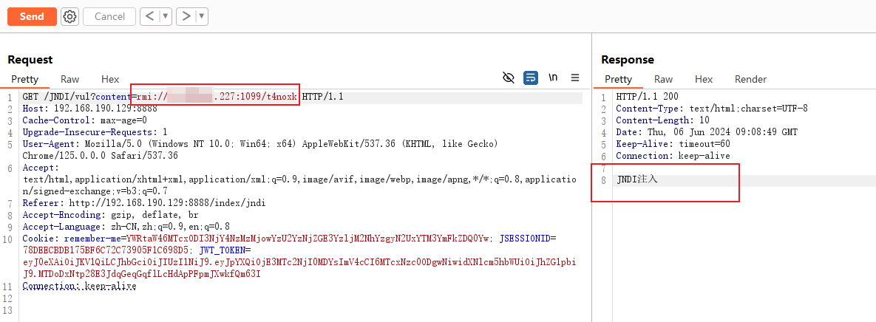
Task: Click the response Connection: keep-alive line
Action: pyautogui.click(x=673, y=156)
